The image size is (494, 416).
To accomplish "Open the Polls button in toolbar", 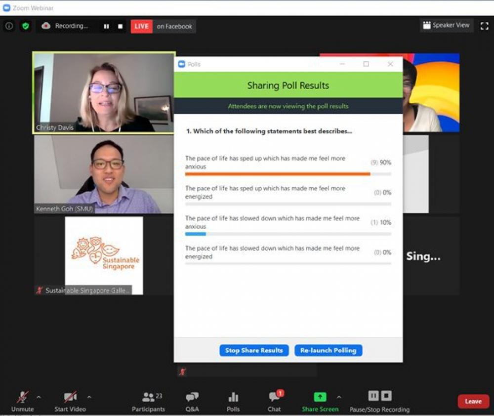I will [233, 402].
